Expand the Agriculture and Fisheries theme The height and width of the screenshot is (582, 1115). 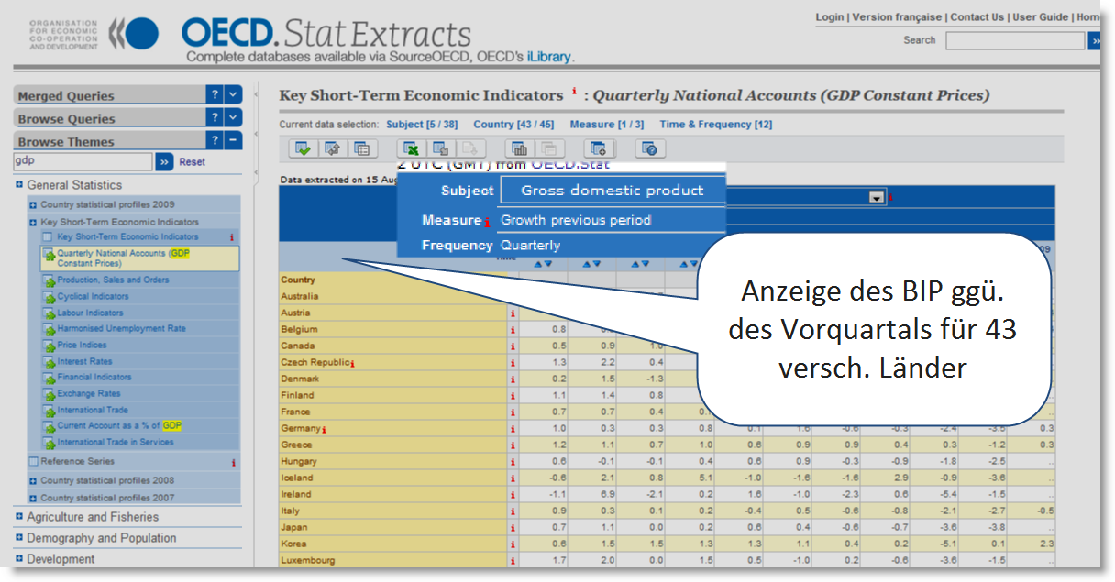18,517
